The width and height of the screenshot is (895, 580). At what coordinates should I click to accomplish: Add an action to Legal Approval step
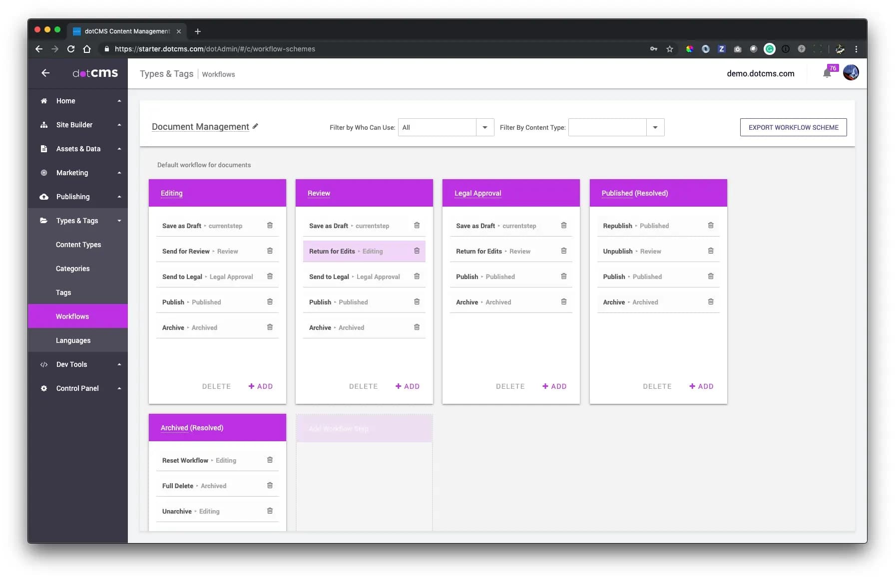(554, 386)
